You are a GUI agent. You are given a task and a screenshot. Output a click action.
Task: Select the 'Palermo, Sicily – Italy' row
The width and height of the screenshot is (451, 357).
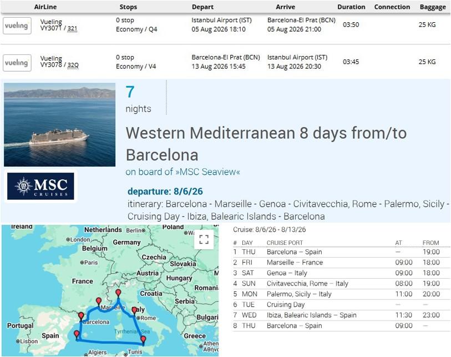click(341, 294)
